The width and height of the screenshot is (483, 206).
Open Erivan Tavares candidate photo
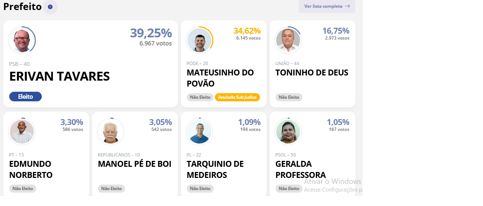22,40
